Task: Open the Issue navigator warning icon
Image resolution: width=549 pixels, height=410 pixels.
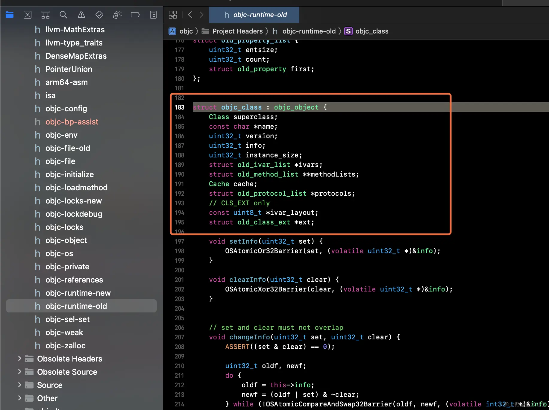Action: tap(81, 15)
